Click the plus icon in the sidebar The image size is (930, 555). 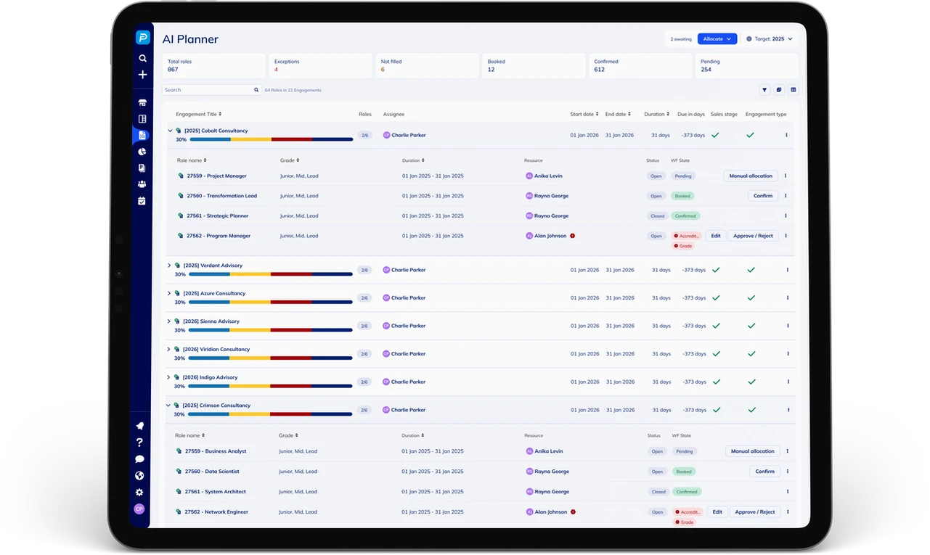142,75
